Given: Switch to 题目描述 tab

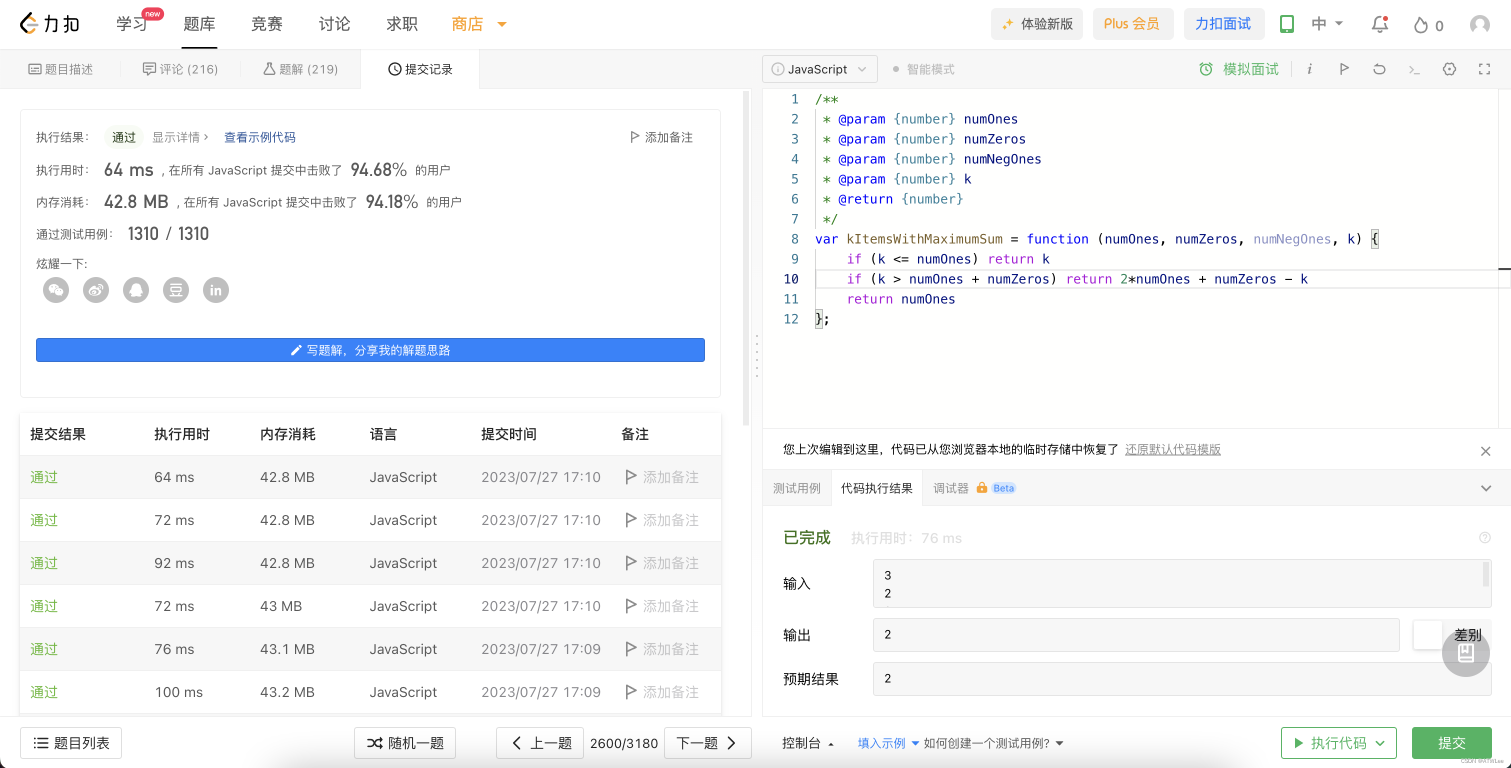Looking at the screenshot, I should (x=61, y=69).
